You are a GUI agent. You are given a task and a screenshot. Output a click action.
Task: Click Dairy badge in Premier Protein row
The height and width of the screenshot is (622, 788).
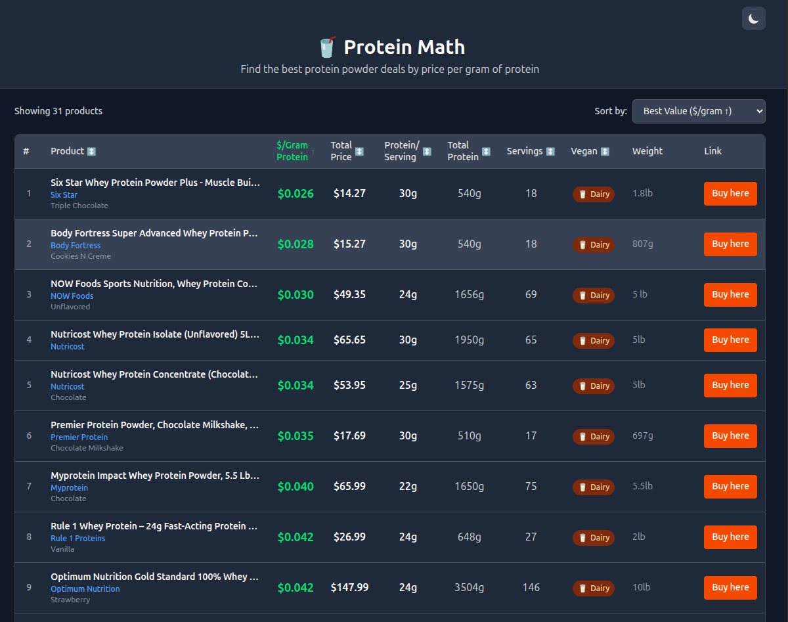point(594,437)
